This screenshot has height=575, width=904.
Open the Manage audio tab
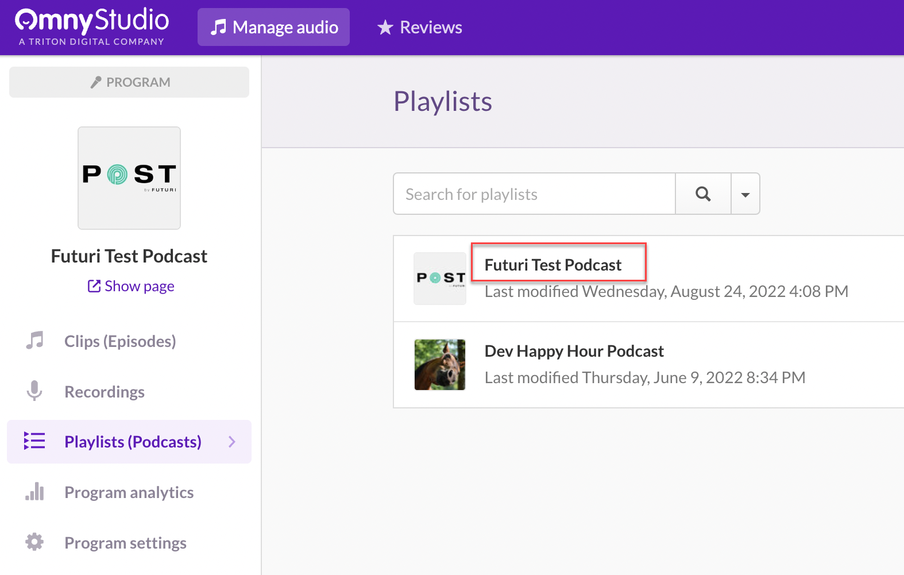273,27
